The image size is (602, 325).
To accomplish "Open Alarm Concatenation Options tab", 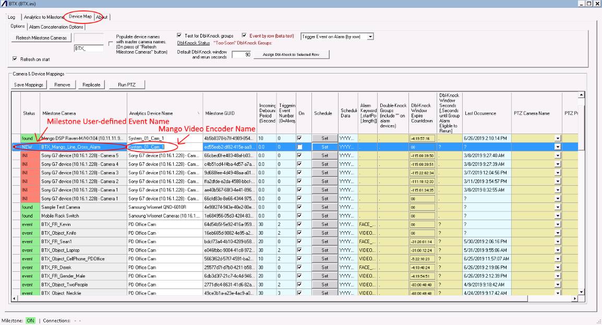I will tap(56, 27).
